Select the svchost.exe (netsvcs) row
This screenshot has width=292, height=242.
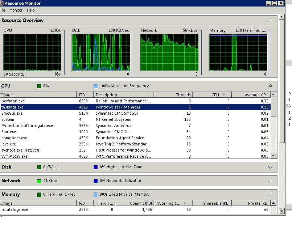[x=135, y=150]
